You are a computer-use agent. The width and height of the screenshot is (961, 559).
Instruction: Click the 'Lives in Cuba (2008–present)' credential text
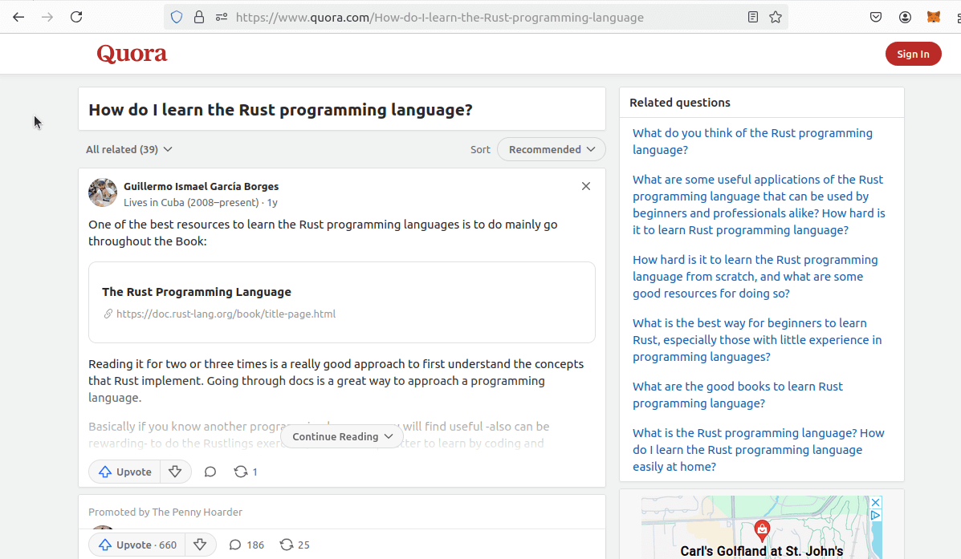tap(191, 202)
